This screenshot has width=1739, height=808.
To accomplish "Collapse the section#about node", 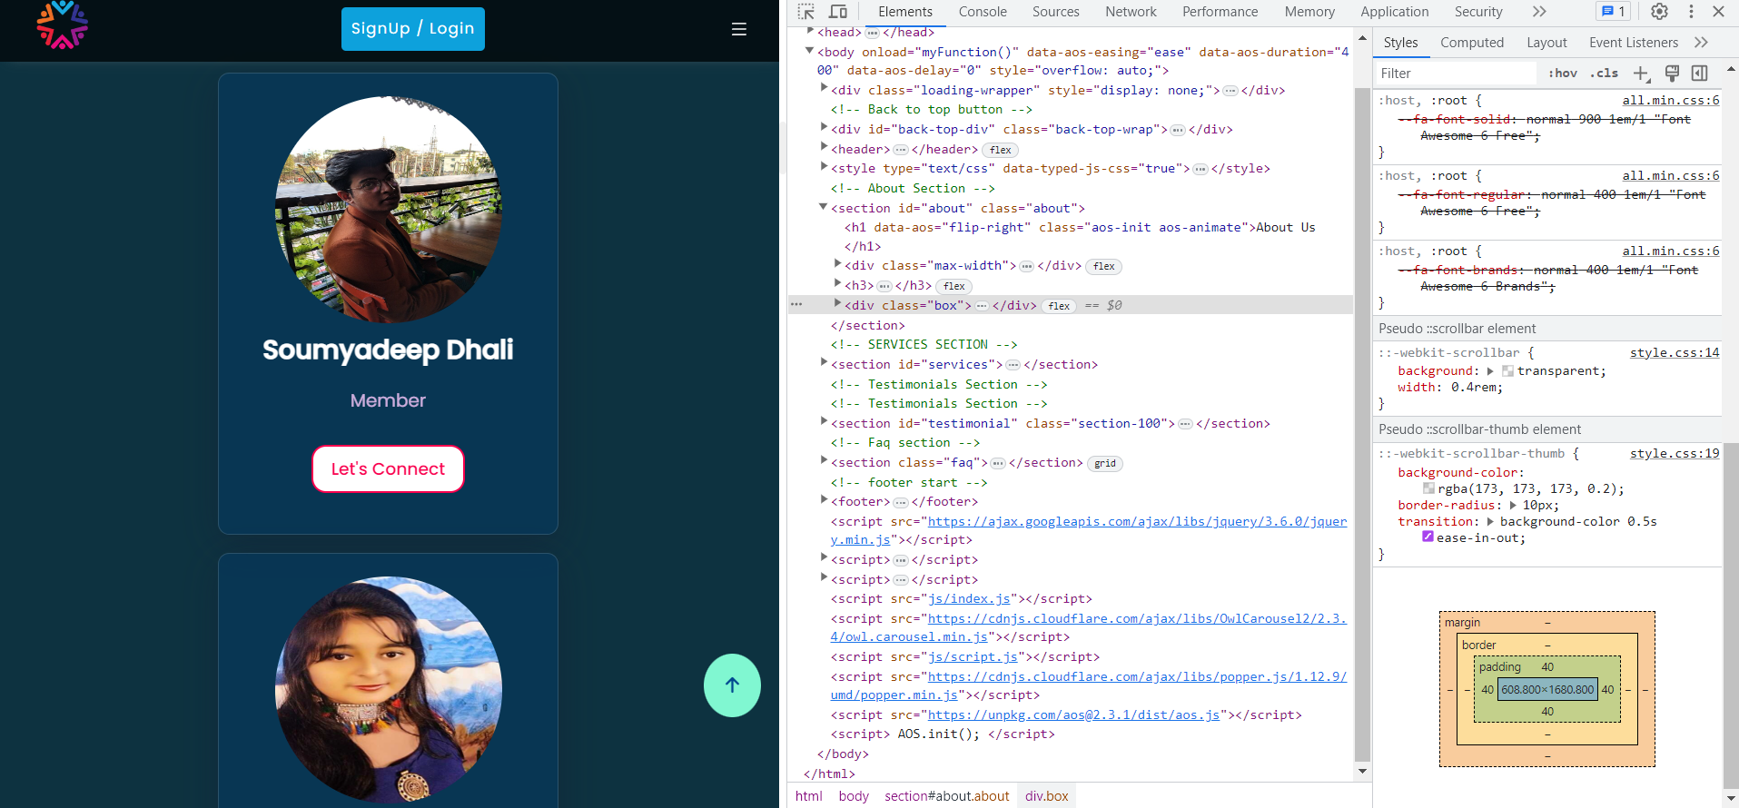I will [824, 207].
